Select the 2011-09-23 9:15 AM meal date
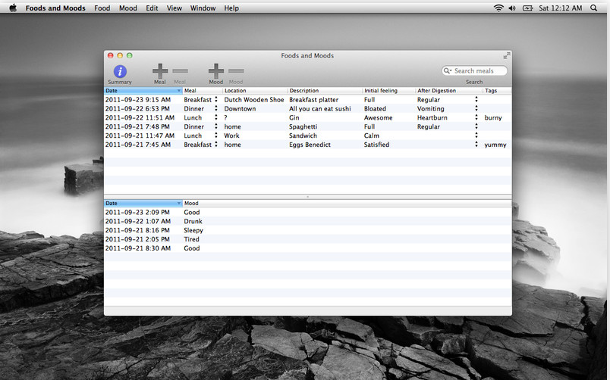610x380 pixels. [138, 99]
